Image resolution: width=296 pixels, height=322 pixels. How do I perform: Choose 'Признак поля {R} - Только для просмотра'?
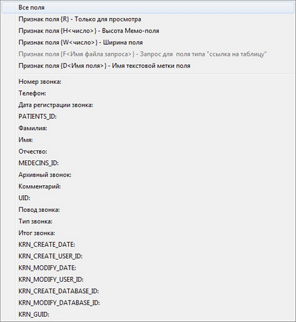(148, 19)
